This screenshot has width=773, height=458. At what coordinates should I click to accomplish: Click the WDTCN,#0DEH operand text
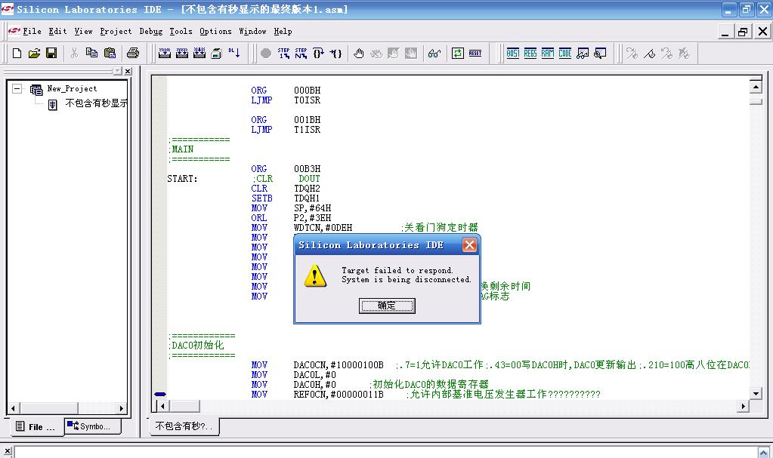click(323, 228)
